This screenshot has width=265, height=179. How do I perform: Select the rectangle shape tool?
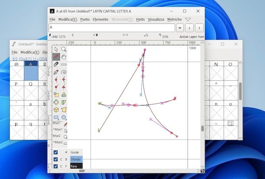56,117
